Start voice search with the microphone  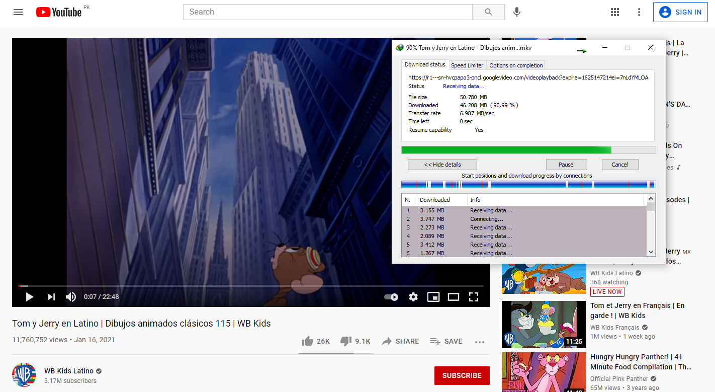[517, 12]
